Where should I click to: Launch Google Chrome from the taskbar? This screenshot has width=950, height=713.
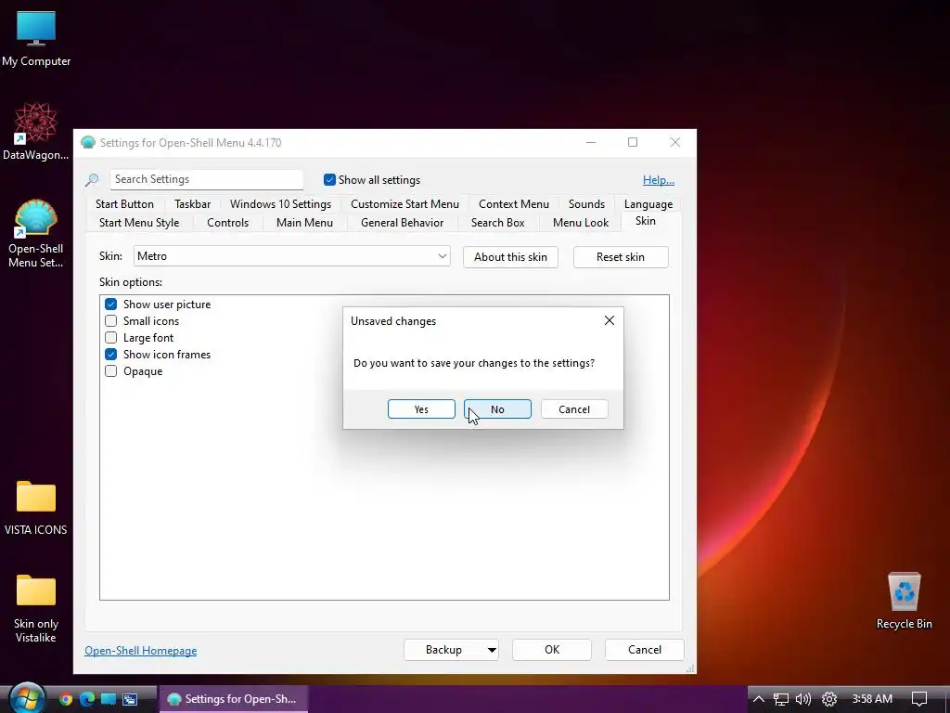coord(66,699)
